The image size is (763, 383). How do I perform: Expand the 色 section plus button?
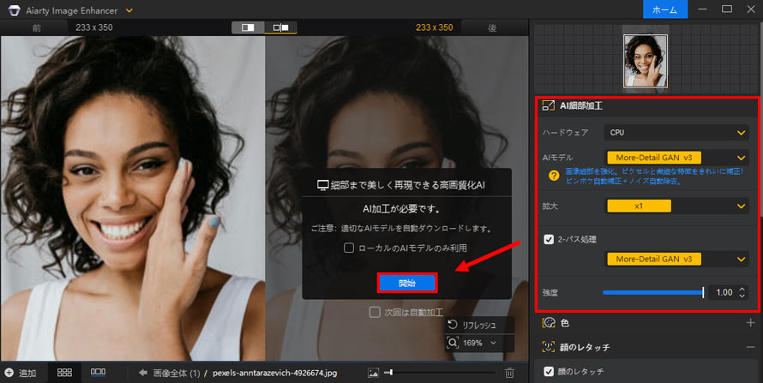[x=750, y=323]
